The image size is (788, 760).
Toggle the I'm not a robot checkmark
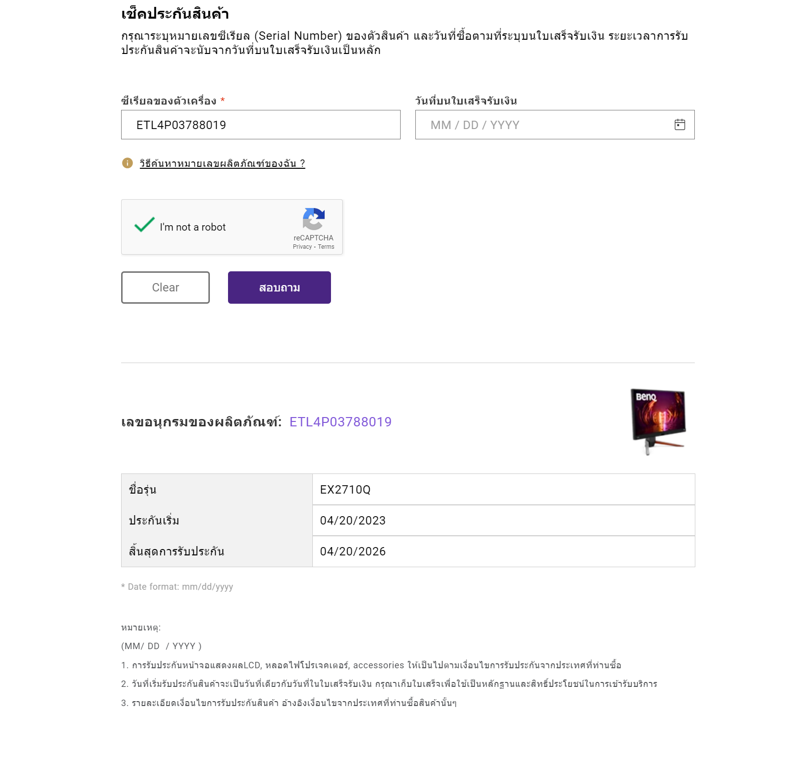145,225
